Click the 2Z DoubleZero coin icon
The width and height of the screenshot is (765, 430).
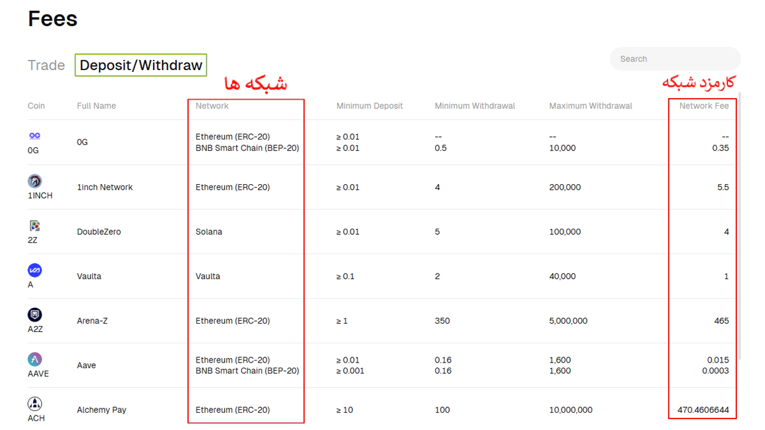click(34, 226)
